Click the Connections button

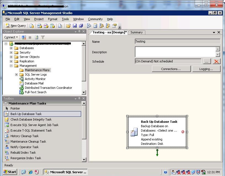click(171, 69)
